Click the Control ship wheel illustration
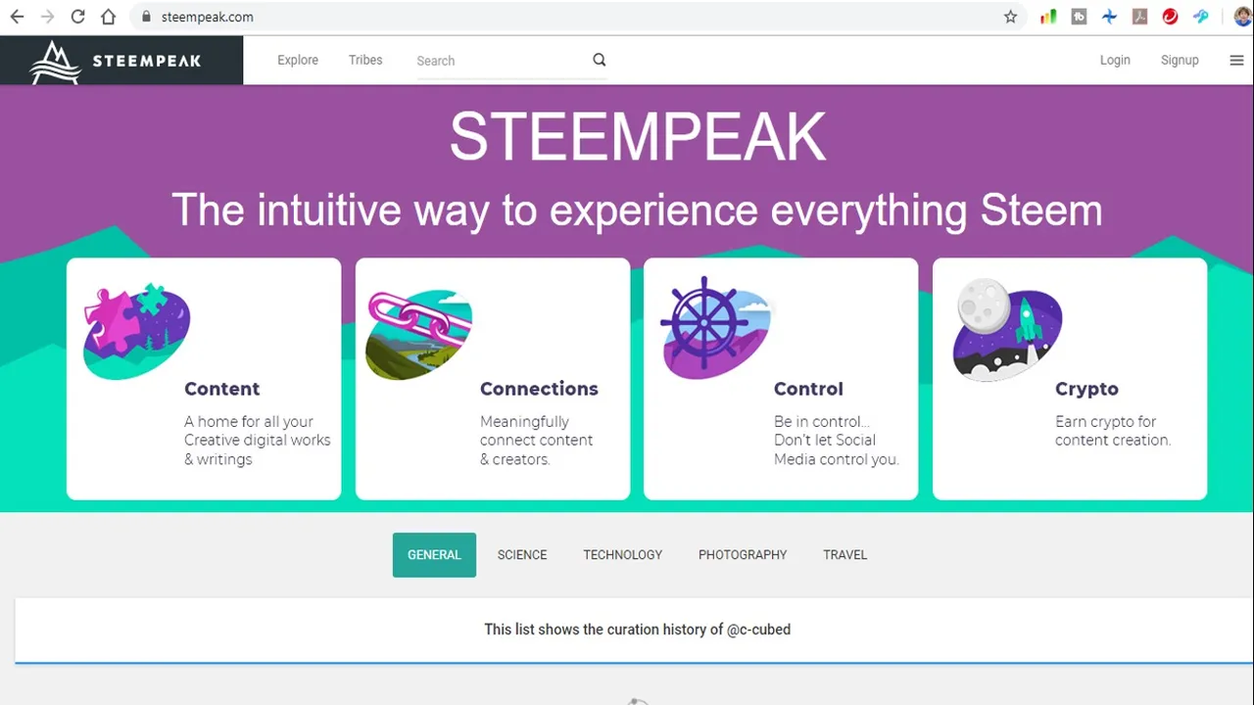Image resolution: width=1254 pixels, height=705 pixels. 715,328
